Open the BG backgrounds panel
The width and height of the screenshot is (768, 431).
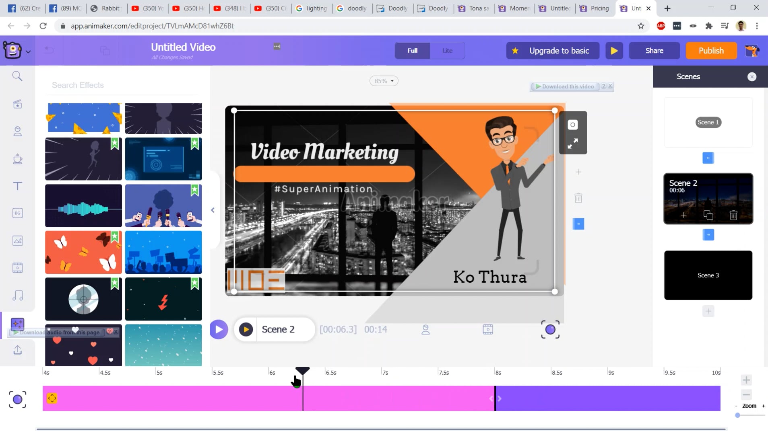click(17, 213)
